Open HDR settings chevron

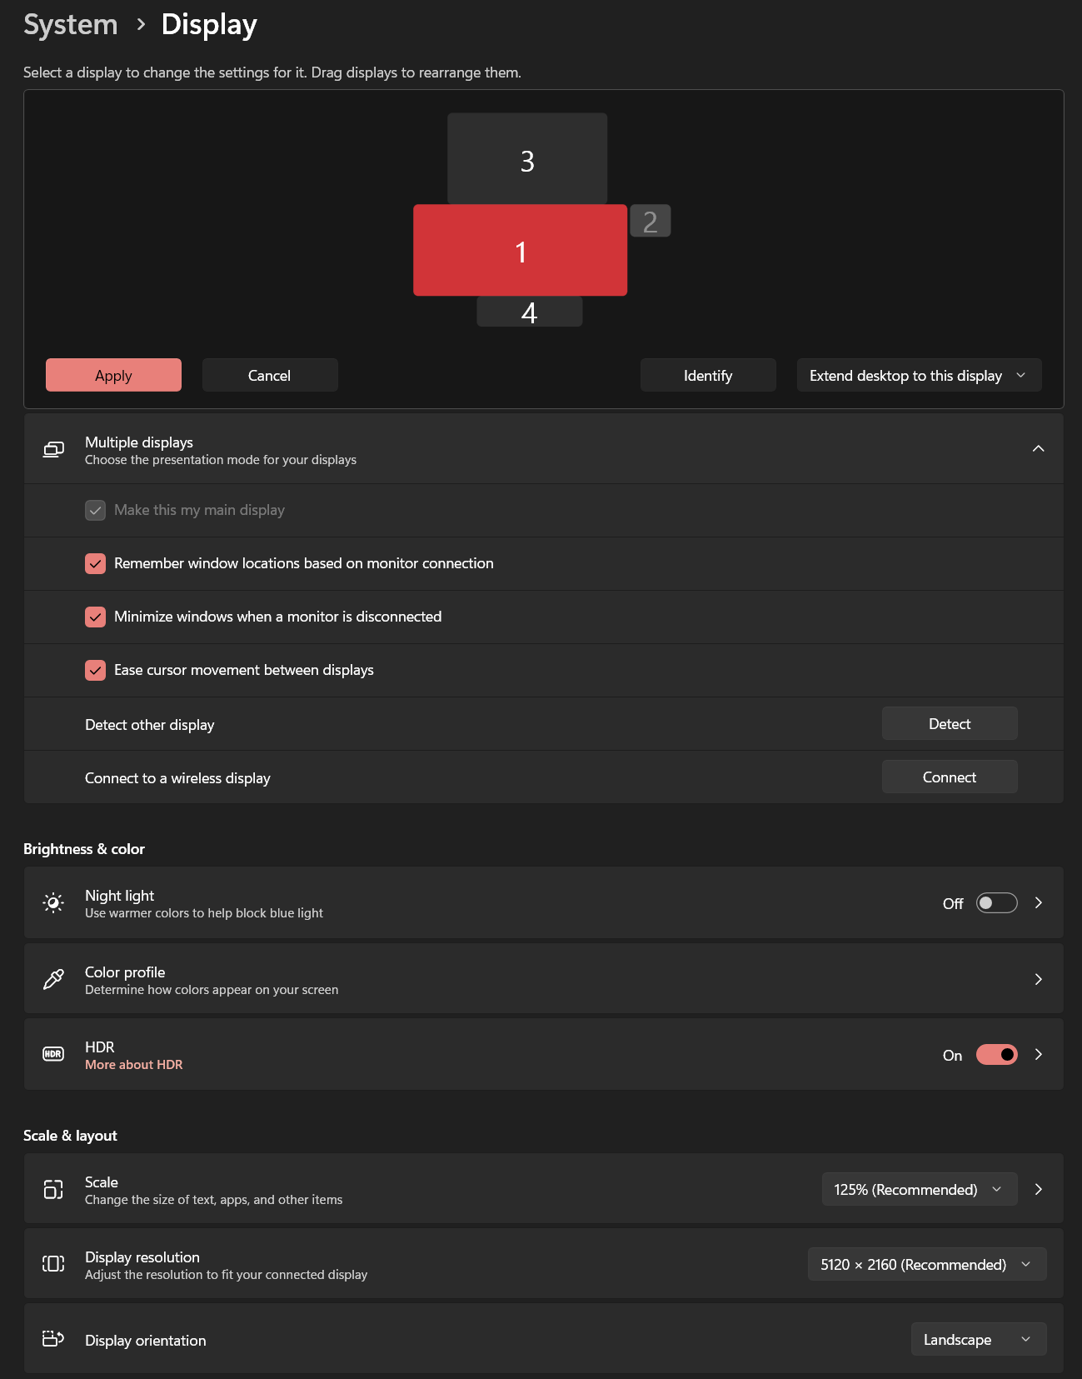point(1038,1054)
